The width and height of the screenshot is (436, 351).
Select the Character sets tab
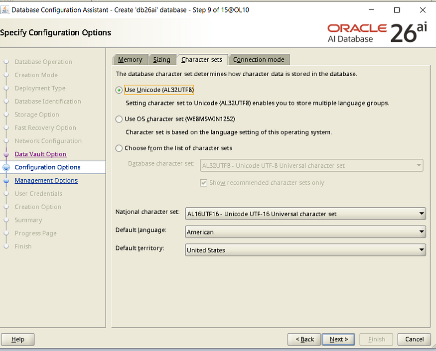click(x=202, y=60)
